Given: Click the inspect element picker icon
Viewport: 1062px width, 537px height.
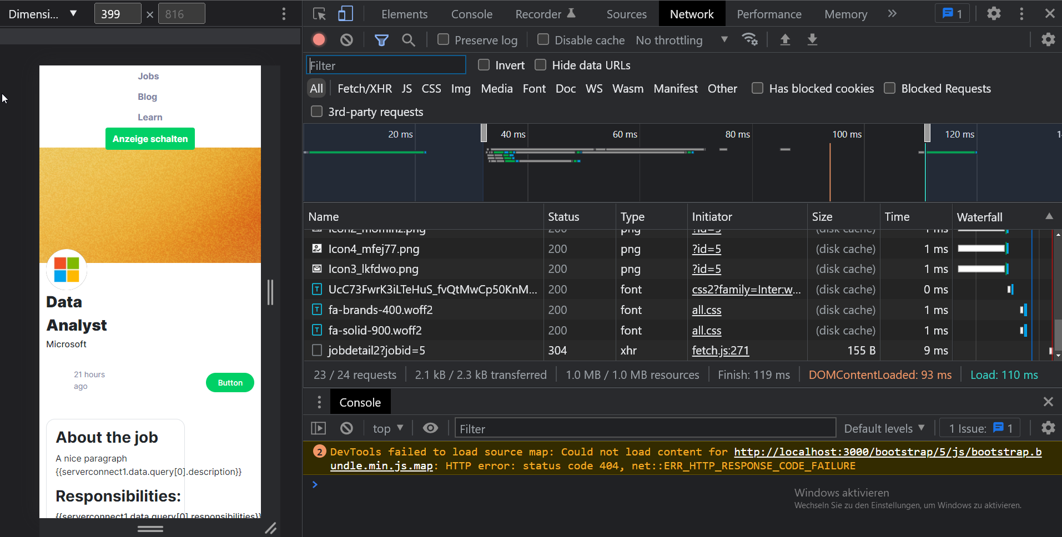Looking at the screenshot, I should [319, 14].
